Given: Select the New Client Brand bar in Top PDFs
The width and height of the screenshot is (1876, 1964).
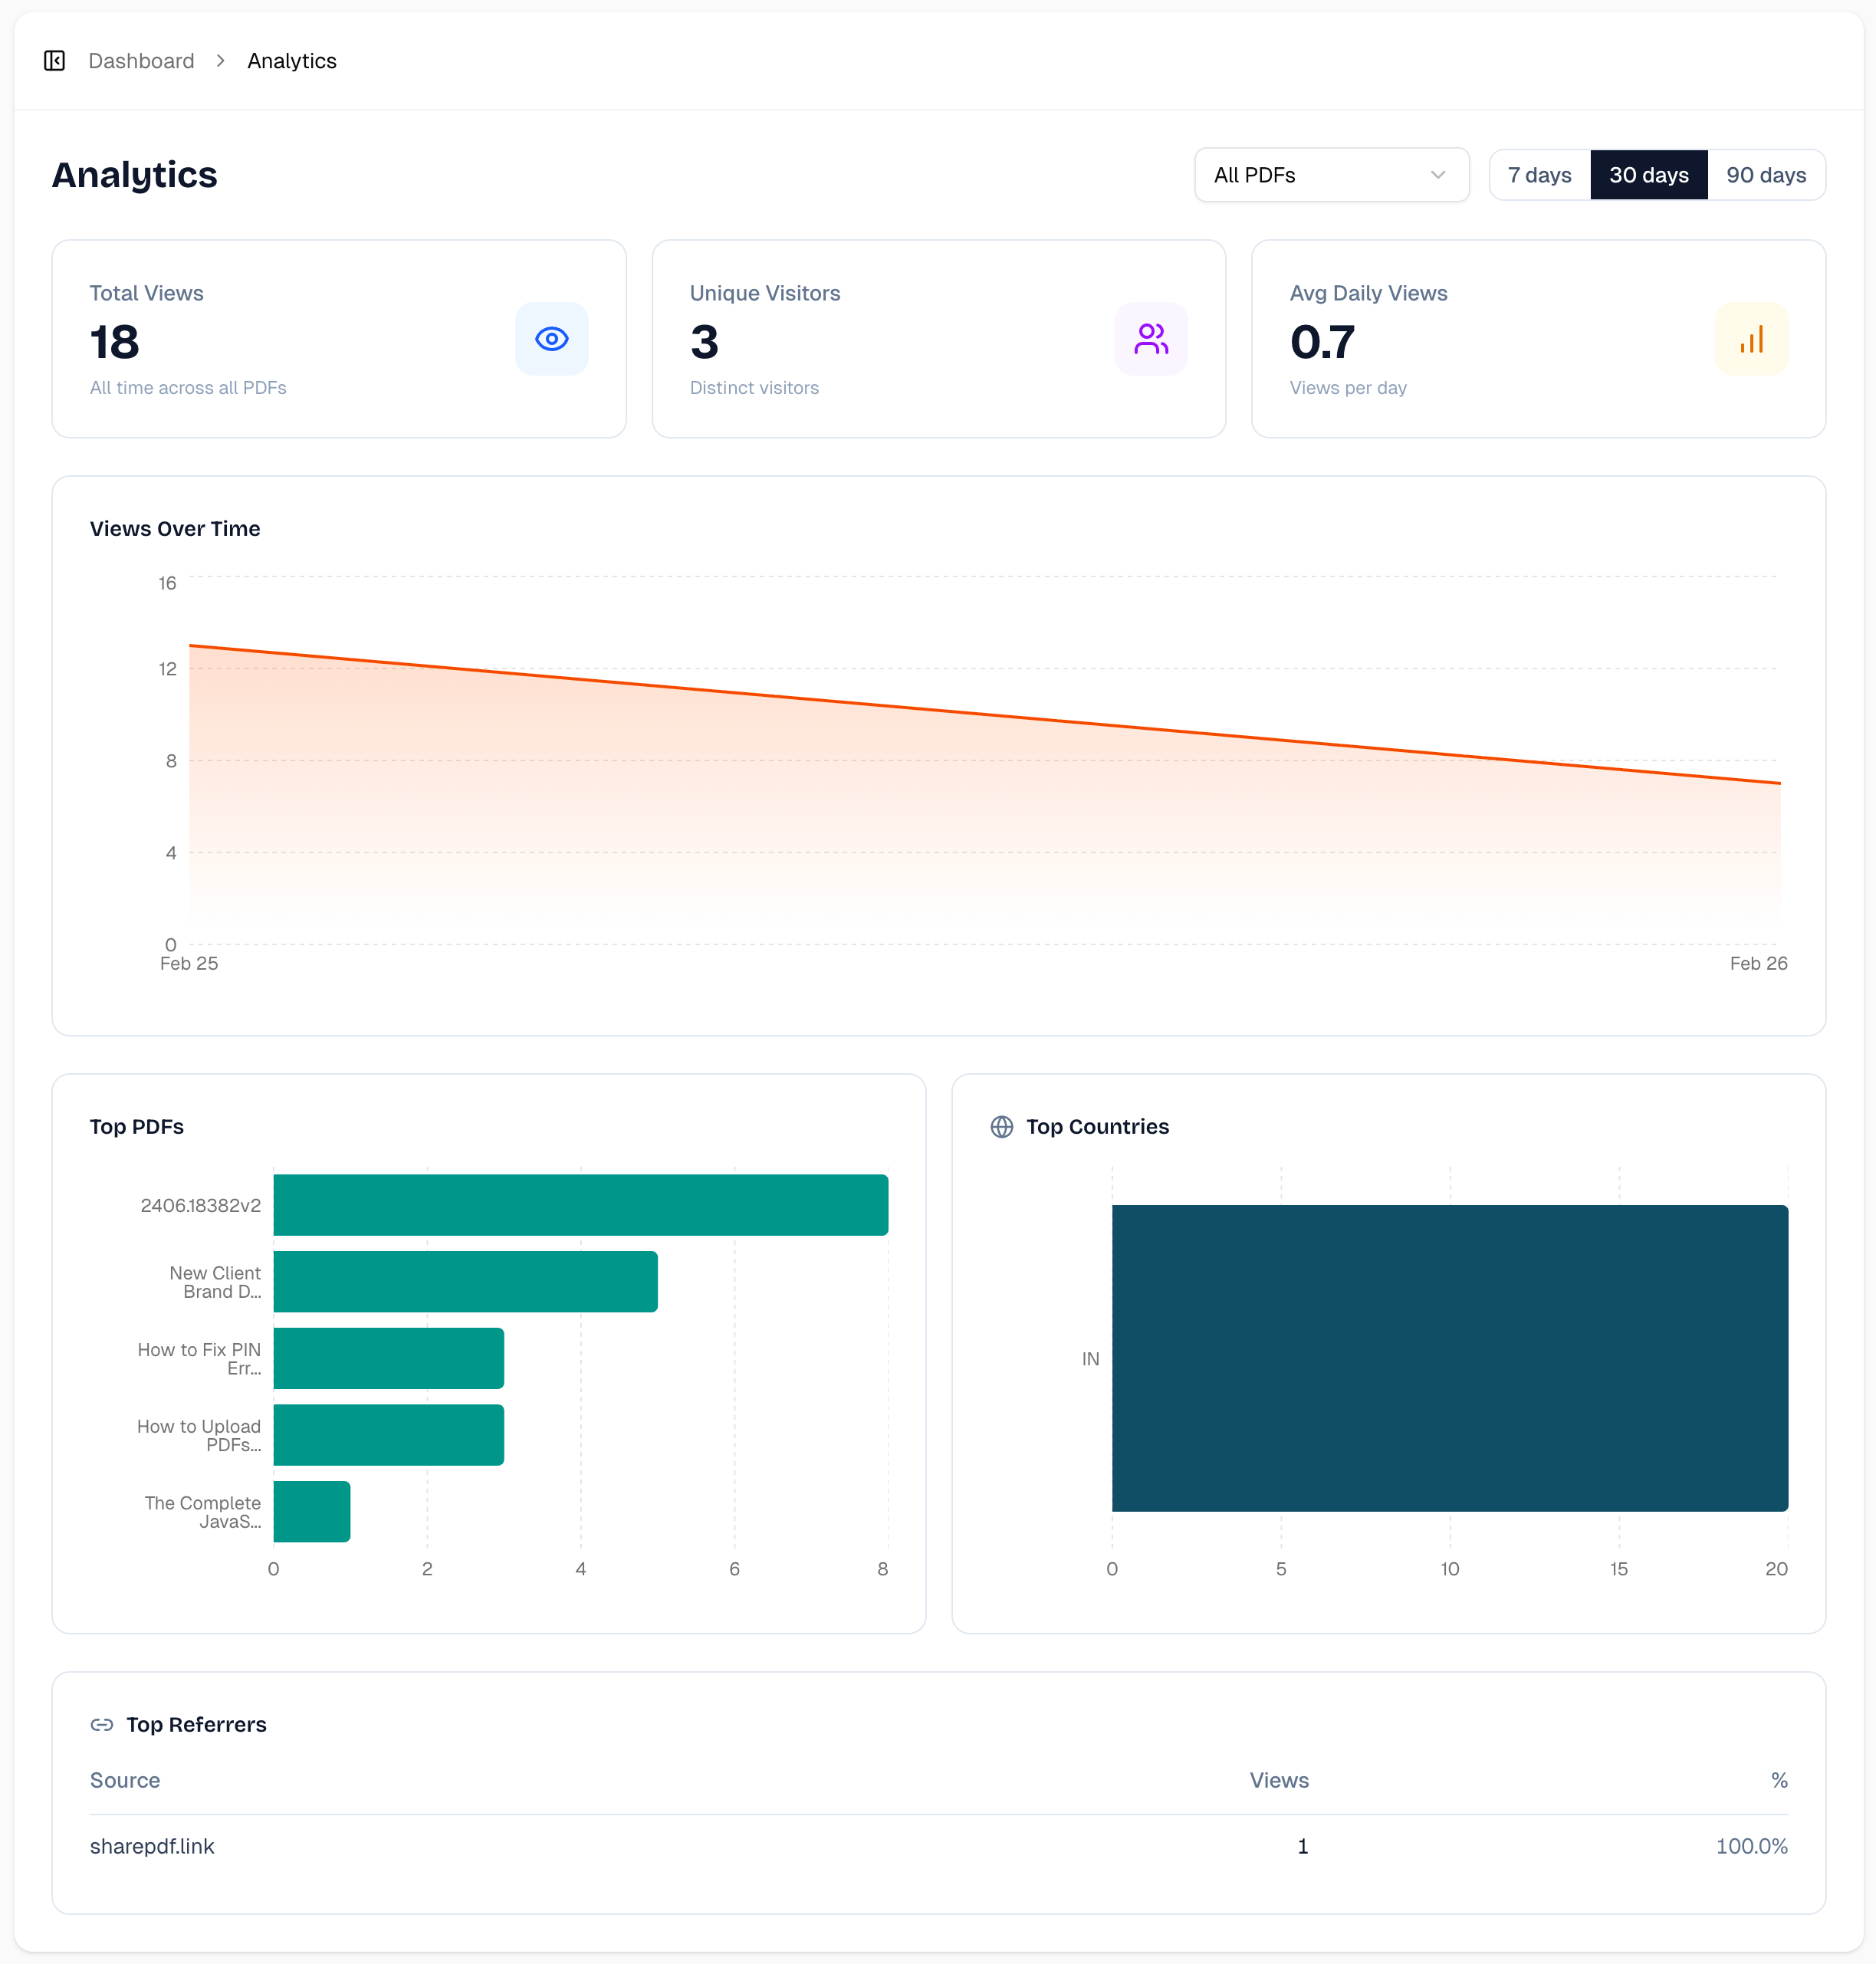Looking at the screenshot, I should pyautogui.click(x=465, y=1281).
